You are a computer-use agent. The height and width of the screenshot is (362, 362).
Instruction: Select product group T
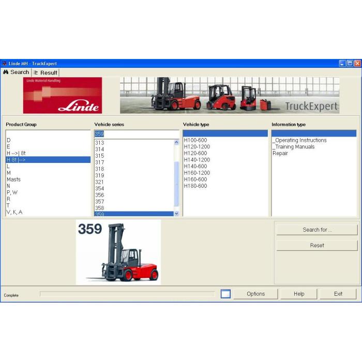pos(48,205)
